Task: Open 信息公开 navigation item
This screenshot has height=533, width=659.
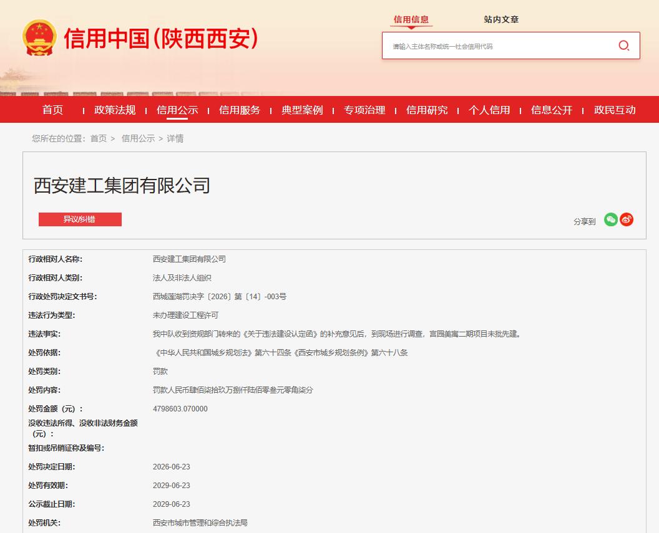Action: point(552,110)
